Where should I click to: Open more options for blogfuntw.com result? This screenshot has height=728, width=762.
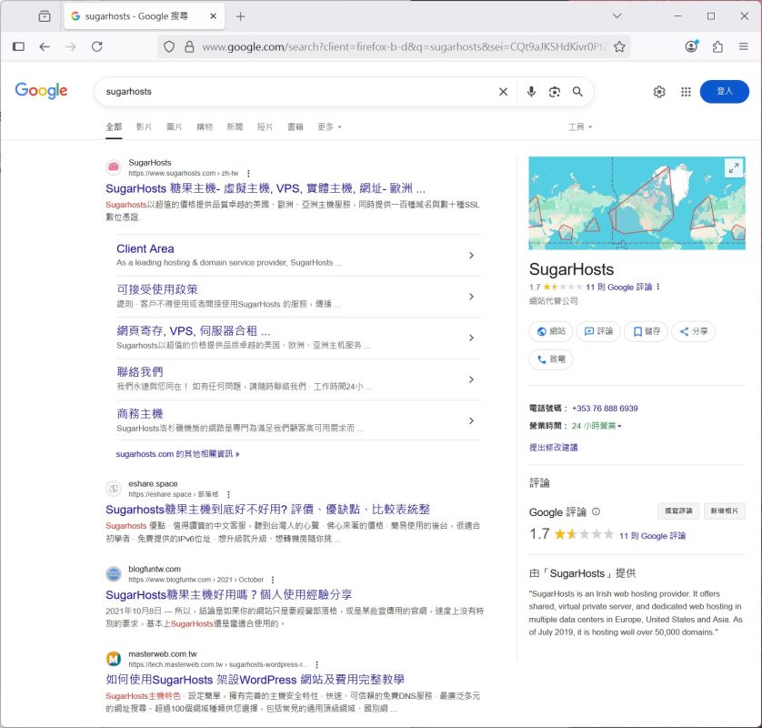[273, 580]
